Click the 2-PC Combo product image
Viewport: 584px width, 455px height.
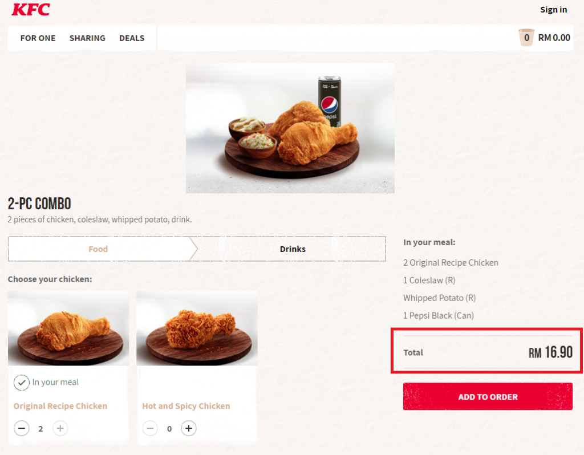pyautogui.click(x=290, y=128)
